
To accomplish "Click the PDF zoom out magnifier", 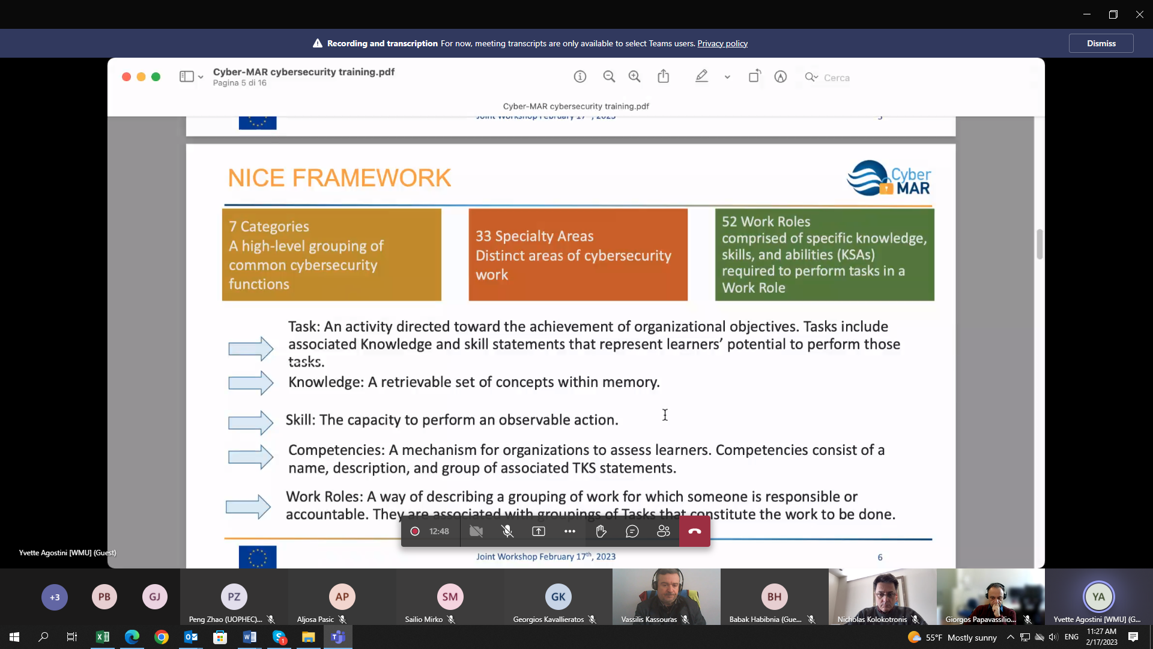I will pos(609,76).
